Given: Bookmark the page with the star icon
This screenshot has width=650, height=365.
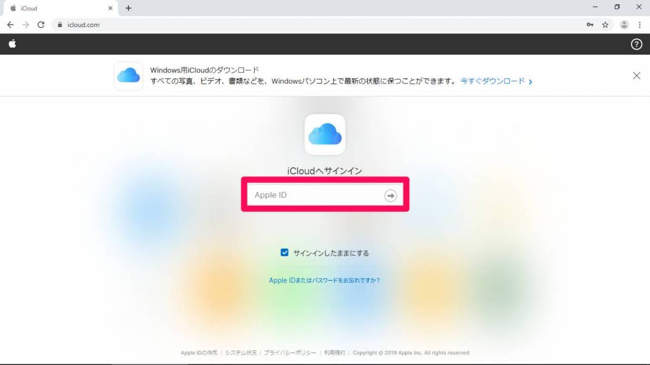Looking at the screenshot, I should point(605,24).
